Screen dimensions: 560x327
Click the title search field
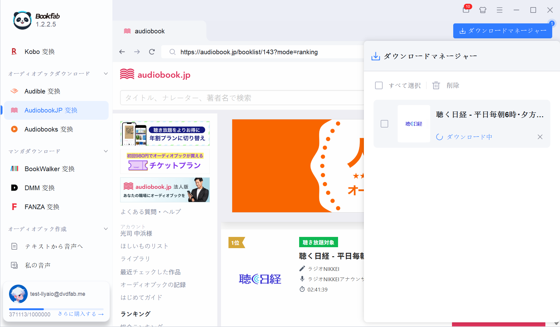tap(218, 98)
